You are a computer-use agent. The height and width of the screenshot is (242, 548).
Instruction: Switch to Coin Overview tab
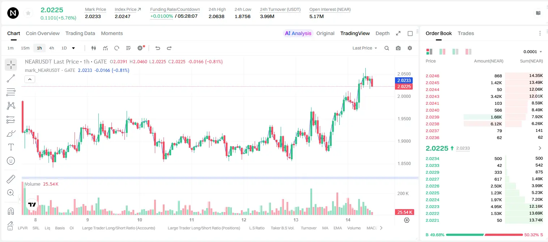[x=43, y=33]
